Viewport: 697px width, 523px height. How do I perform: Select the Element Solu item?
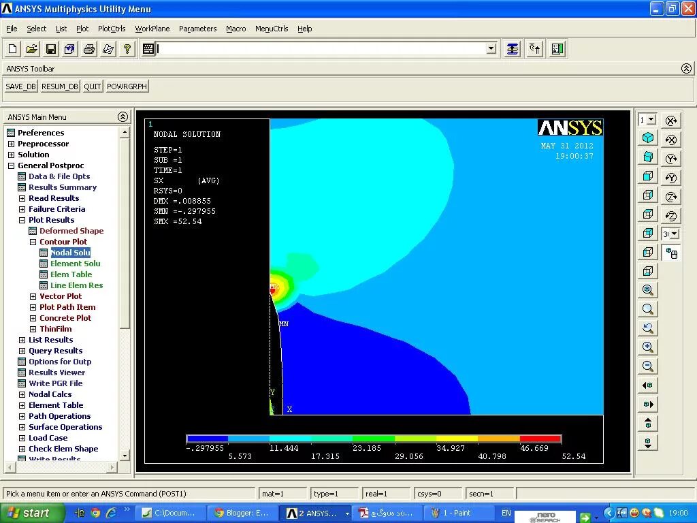(x=75, y=264)
